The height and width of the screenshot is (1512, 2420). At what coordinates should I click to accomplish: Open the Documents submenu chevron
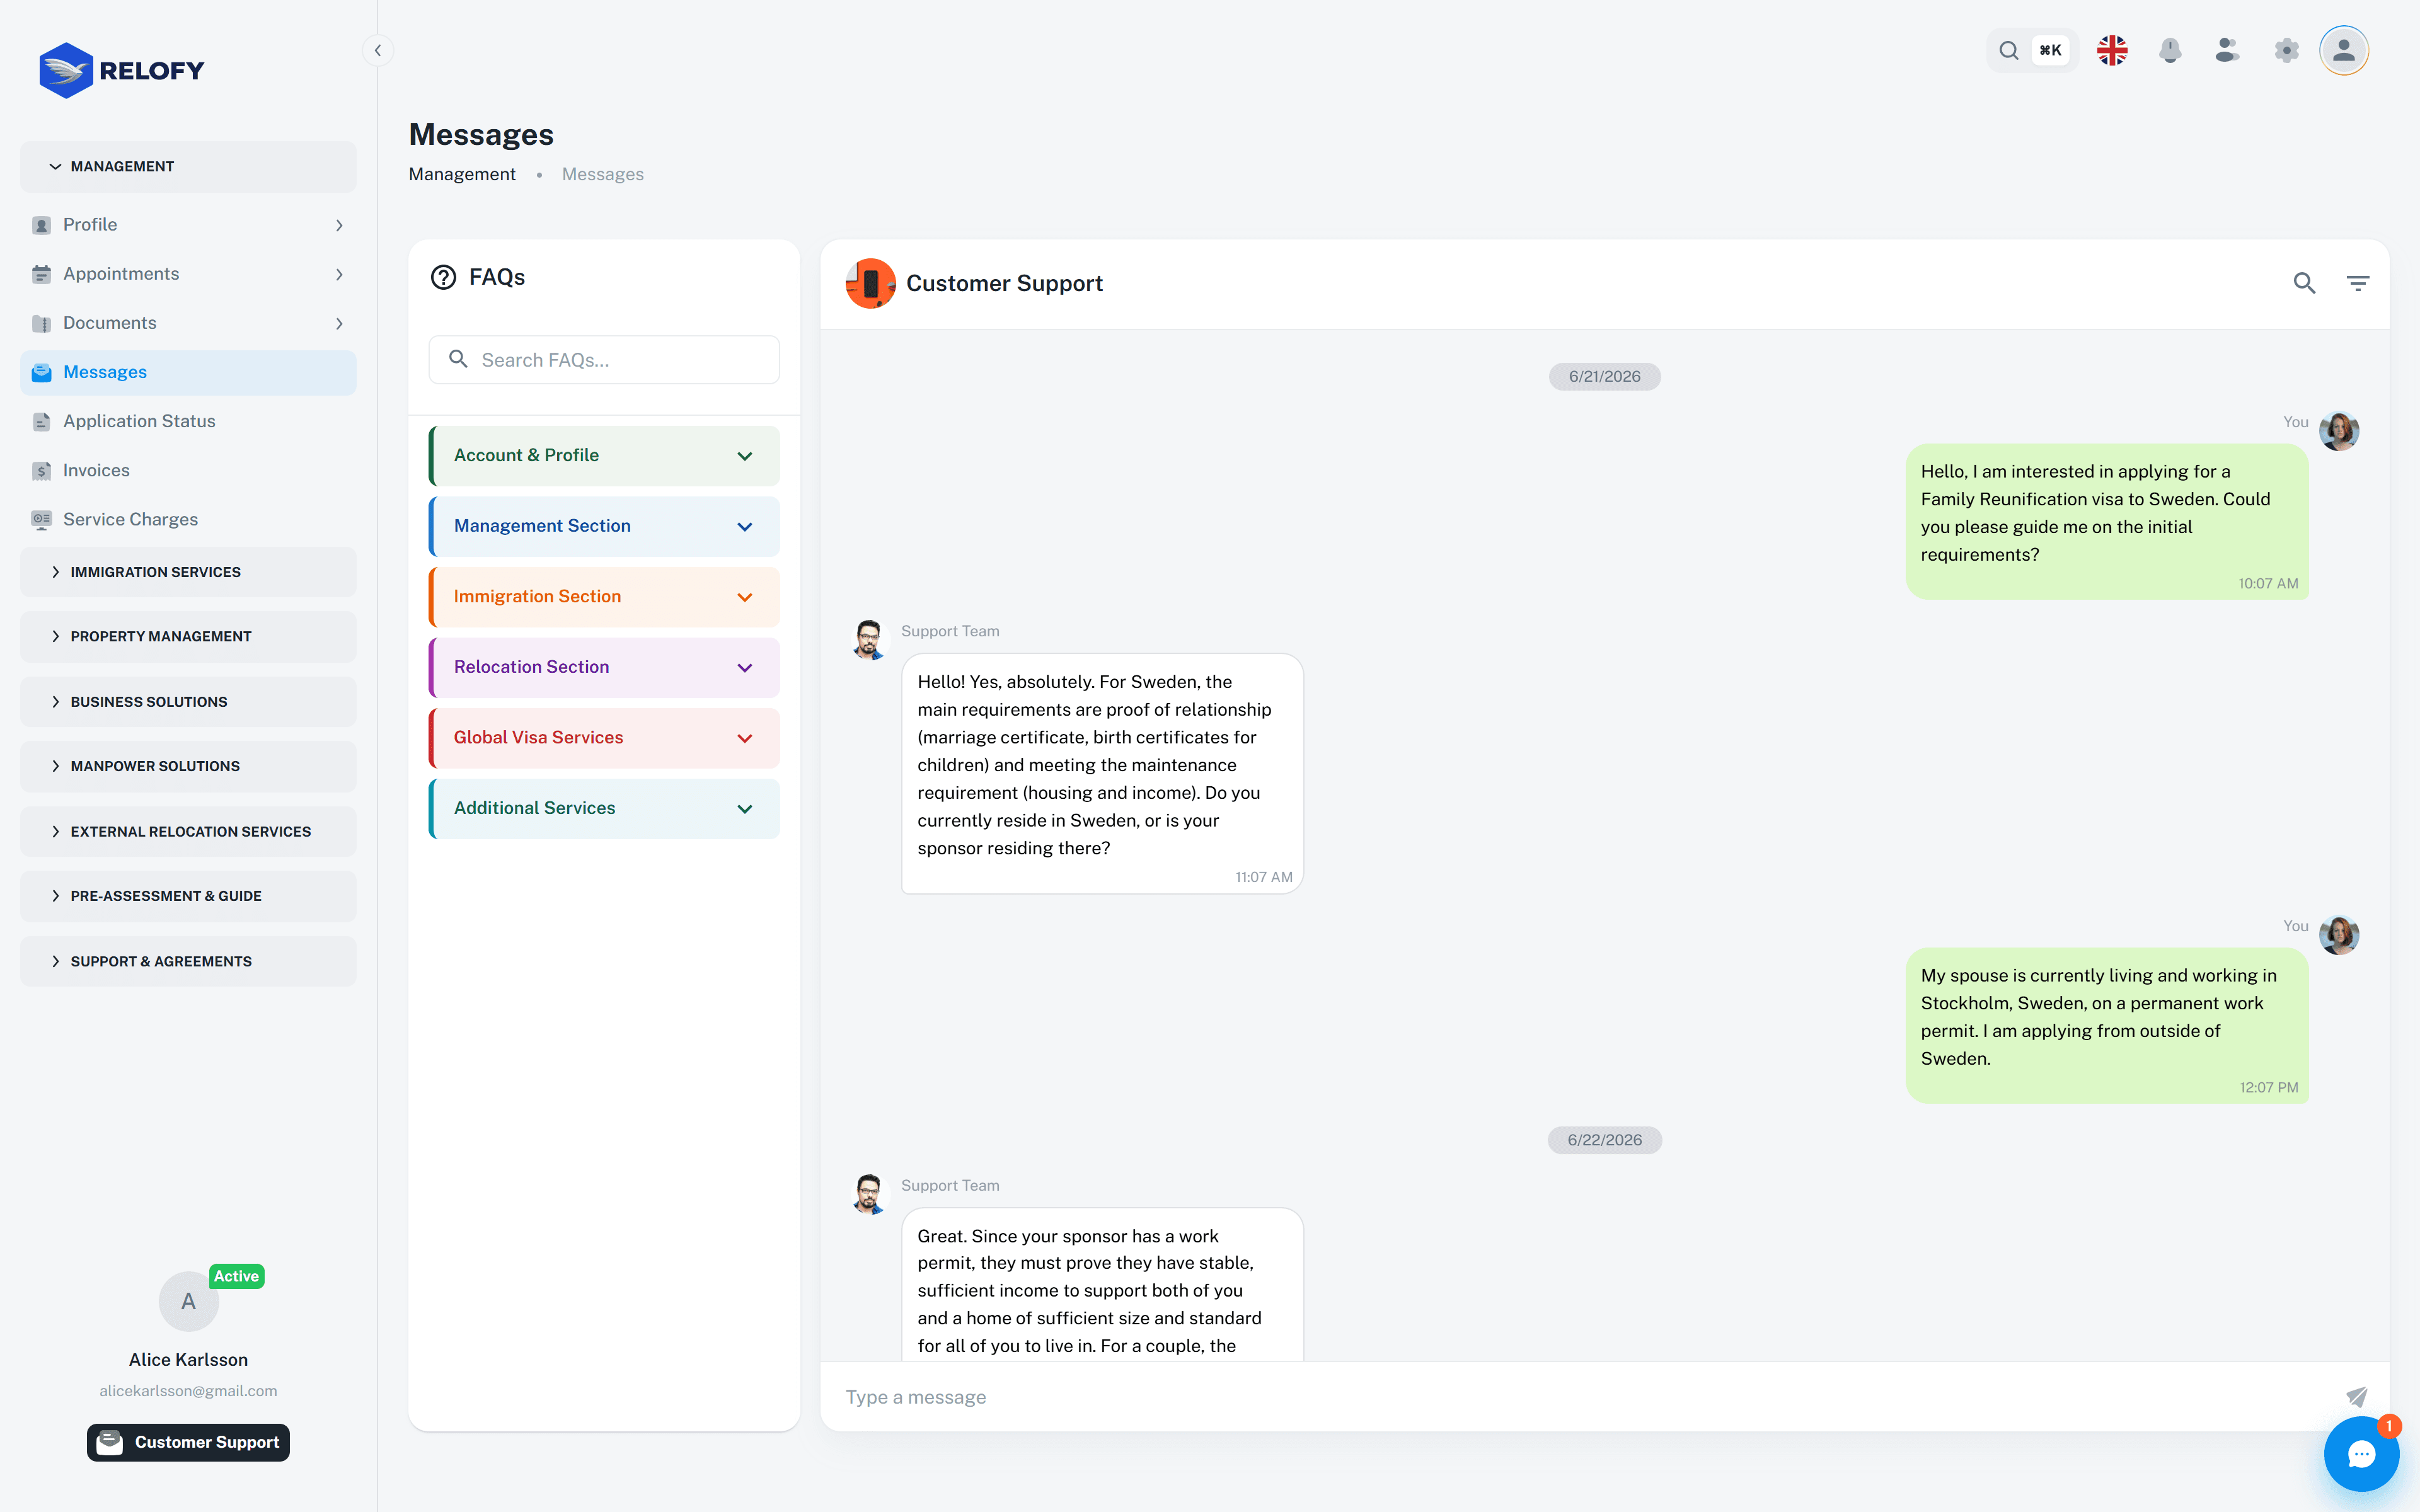(x=339, y=323)
